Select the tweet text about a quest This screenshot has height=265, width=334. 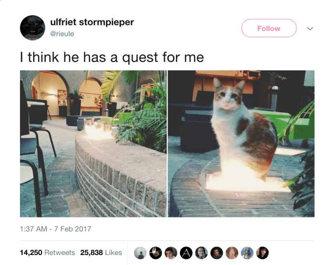[x=112, y=58]
